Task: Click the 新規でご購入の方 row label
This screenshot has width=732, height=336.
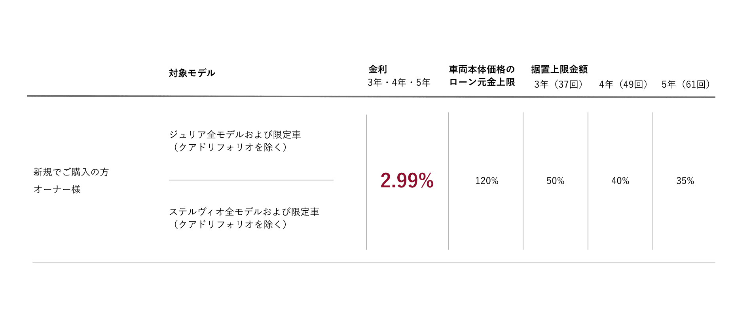Action: (x=71, y=172)
